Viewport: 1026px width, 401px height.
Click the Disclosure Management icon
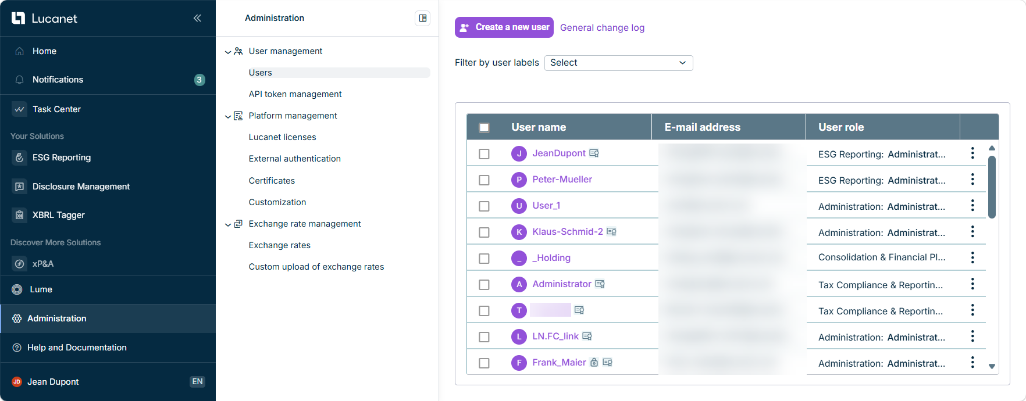(20, 187)
